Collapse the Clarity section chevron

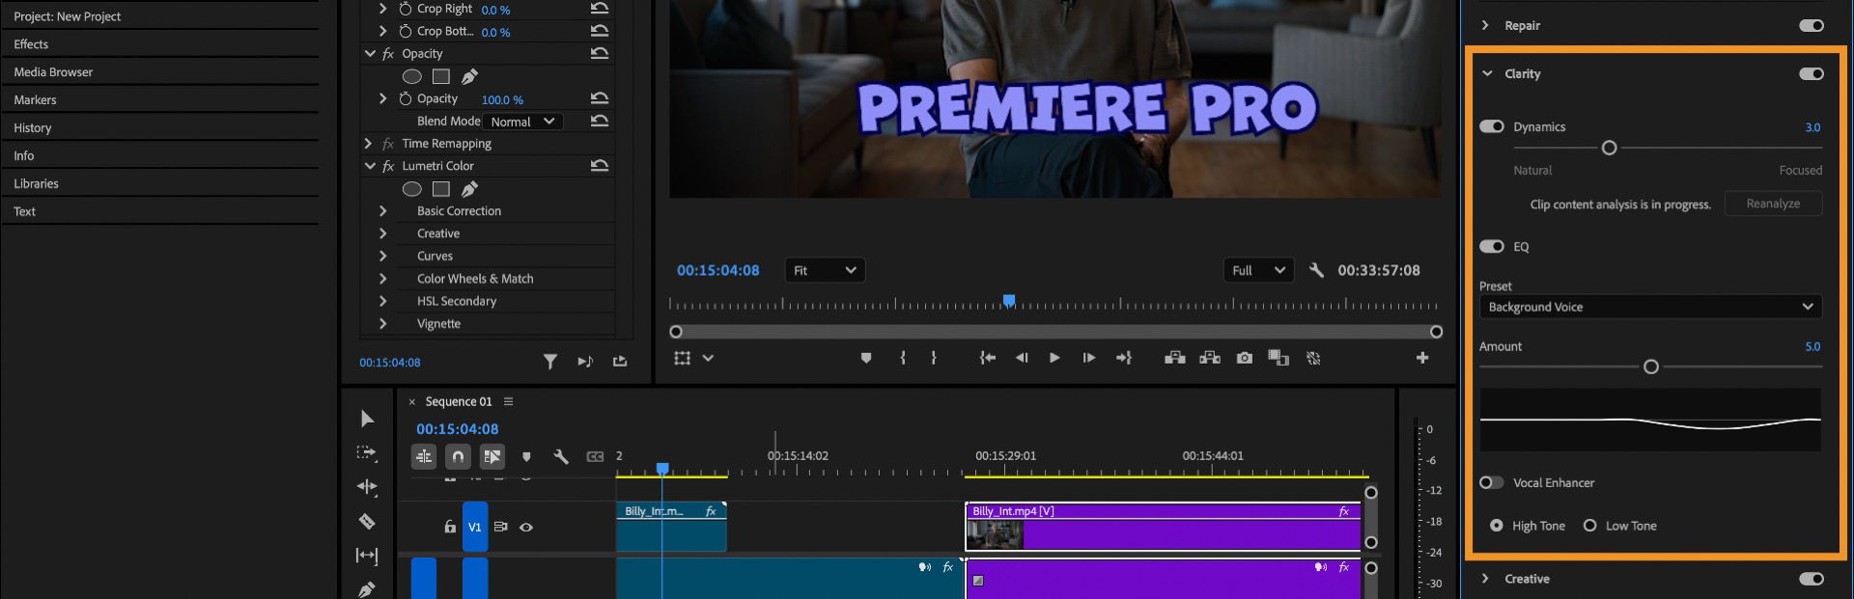coord(1487,73)
